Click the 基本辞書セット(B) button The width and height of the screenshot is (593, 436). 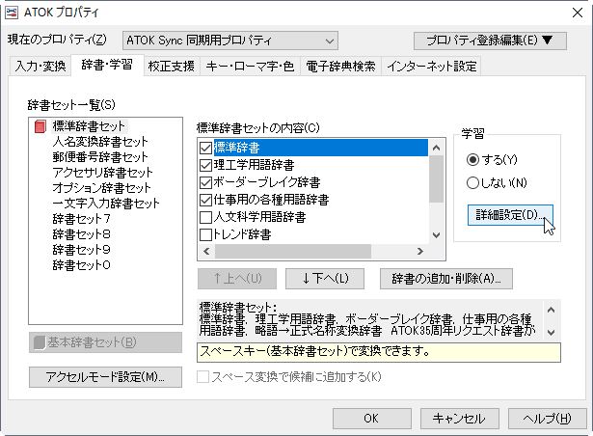(105, 342)
